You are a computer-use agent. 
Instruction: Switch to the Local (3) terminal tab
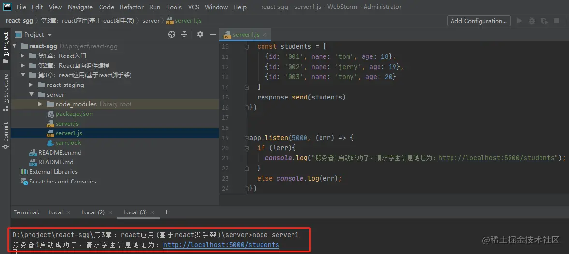[x=135, y=212]
